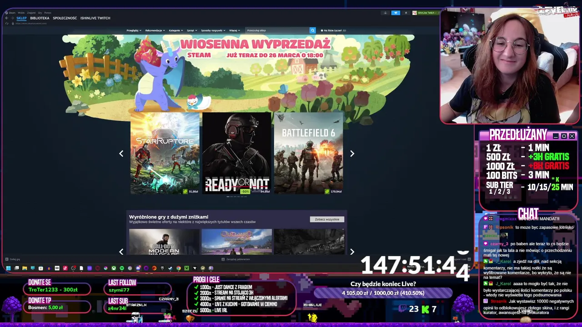Reload the Steam store page
Screen dimensions: 582x327
(7, 24)
